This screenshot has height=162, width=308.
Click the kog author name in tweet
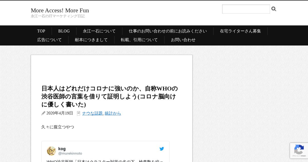(x=62, y=149)
